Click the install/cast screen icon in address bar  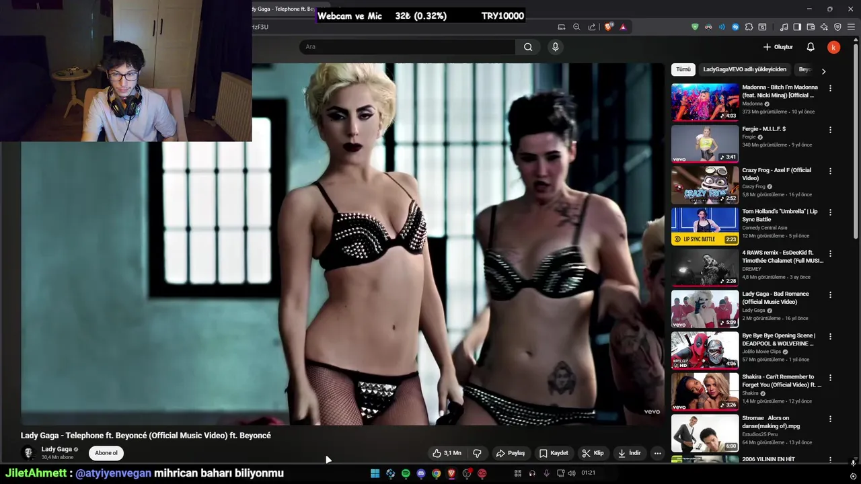pos(562,27)
